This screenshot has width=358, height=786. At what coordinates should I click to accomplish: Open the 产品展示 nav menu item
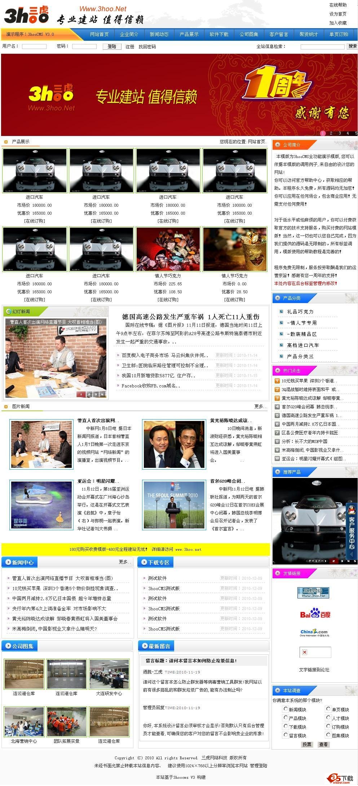pyautogui.click(x=189, y=34)
